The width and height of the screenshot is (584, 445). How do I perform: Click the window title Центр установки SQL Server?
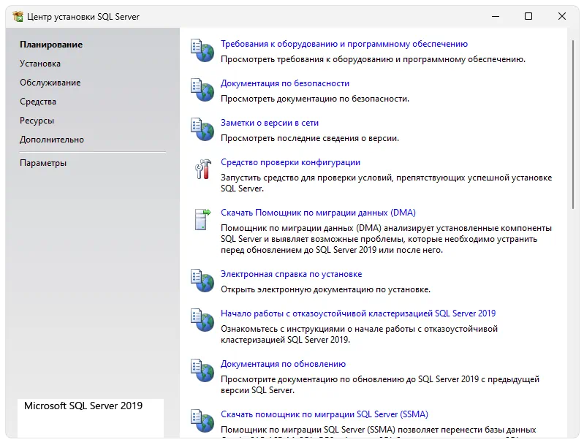(83, 17)
